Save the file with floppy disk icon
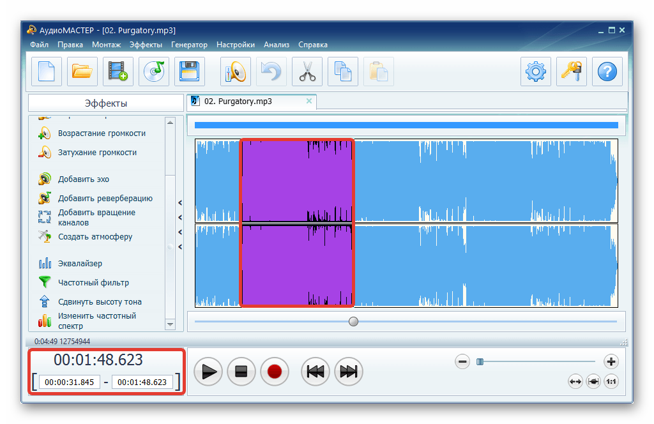Viewport: 654px width, 424px height. 190,71
